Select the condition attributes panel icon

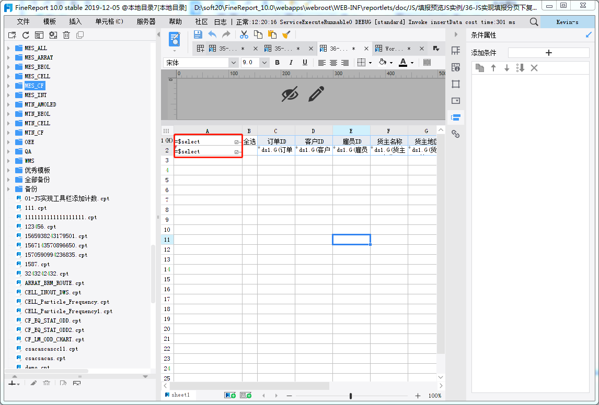pos(456,117)
